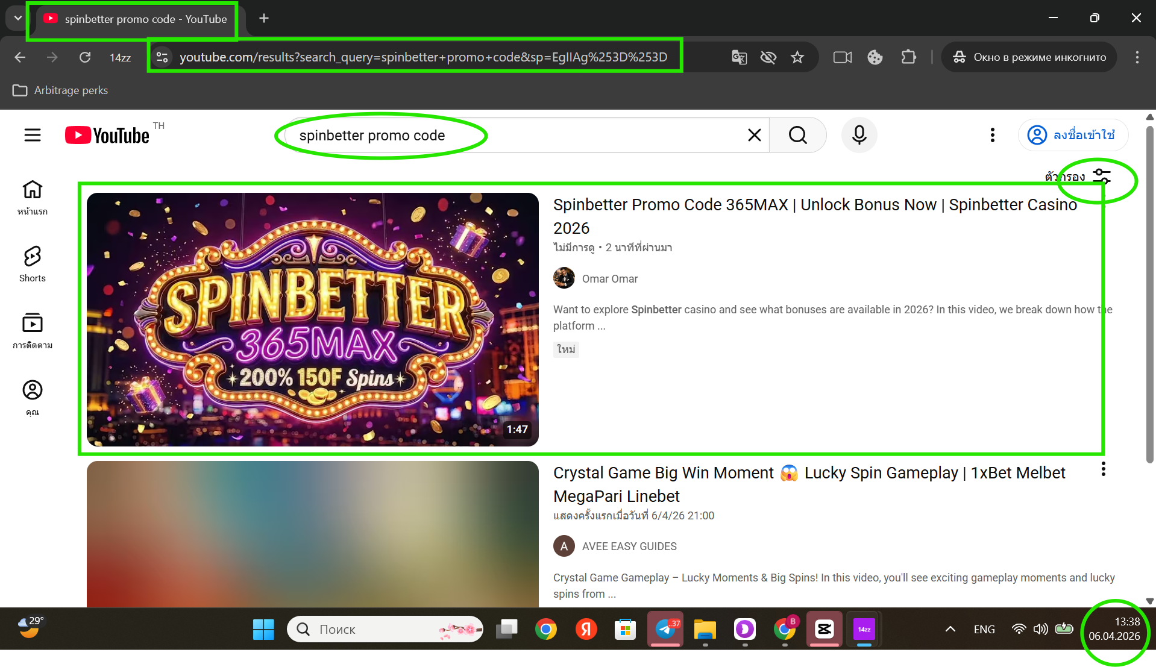1156x667 pixels.
Task: Open the weather widget showing 29°
Action: coord(30,627)
